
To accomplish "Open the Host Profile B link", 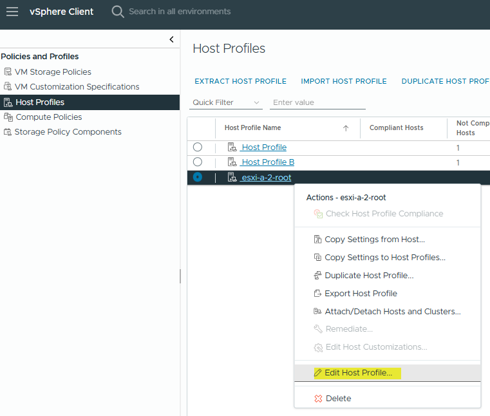I will pos(268,162).
